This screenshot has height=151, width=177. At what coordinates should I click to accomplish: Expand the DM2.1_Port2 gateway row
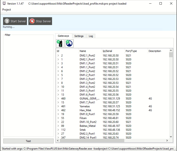point(58,56)
